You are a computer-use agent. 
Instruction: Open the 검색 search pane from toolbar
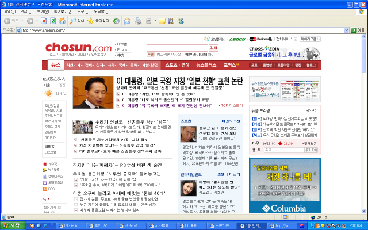76,21
